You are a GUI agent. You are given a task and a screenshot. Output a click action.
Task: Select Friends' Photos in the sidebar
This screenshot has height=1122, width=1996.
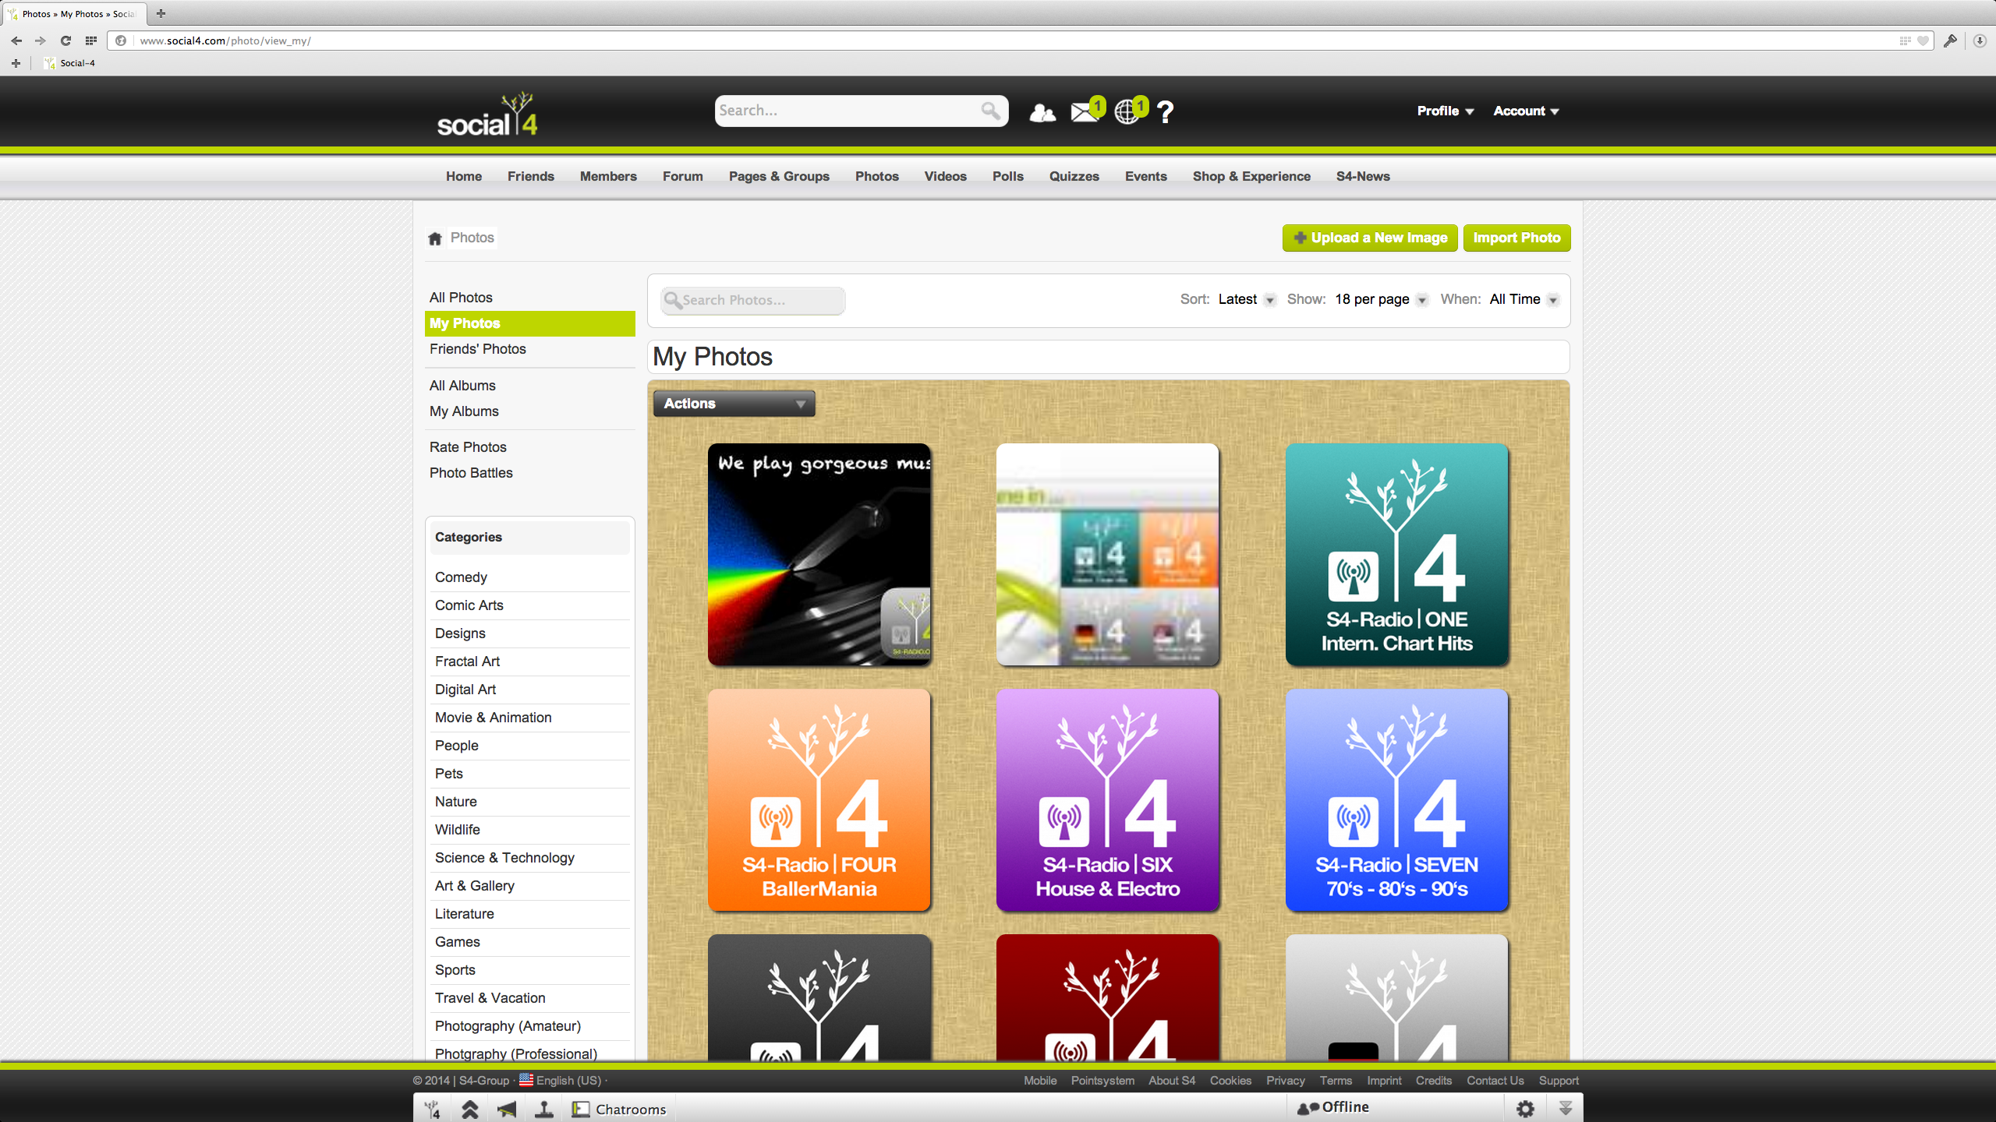[x=529, y=349]
